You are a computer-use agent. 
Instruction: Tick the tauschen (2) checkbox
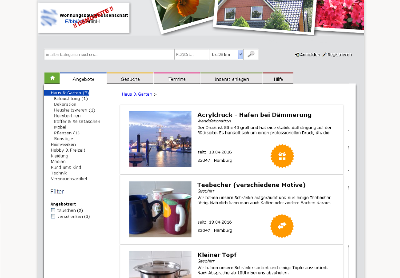53,210
